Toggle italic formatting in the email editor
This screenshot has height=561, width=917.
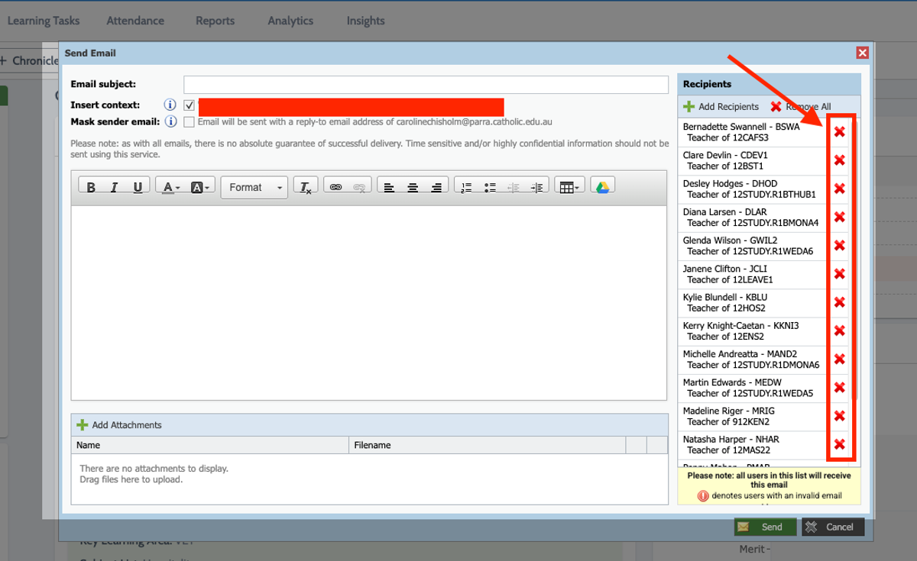114,187
